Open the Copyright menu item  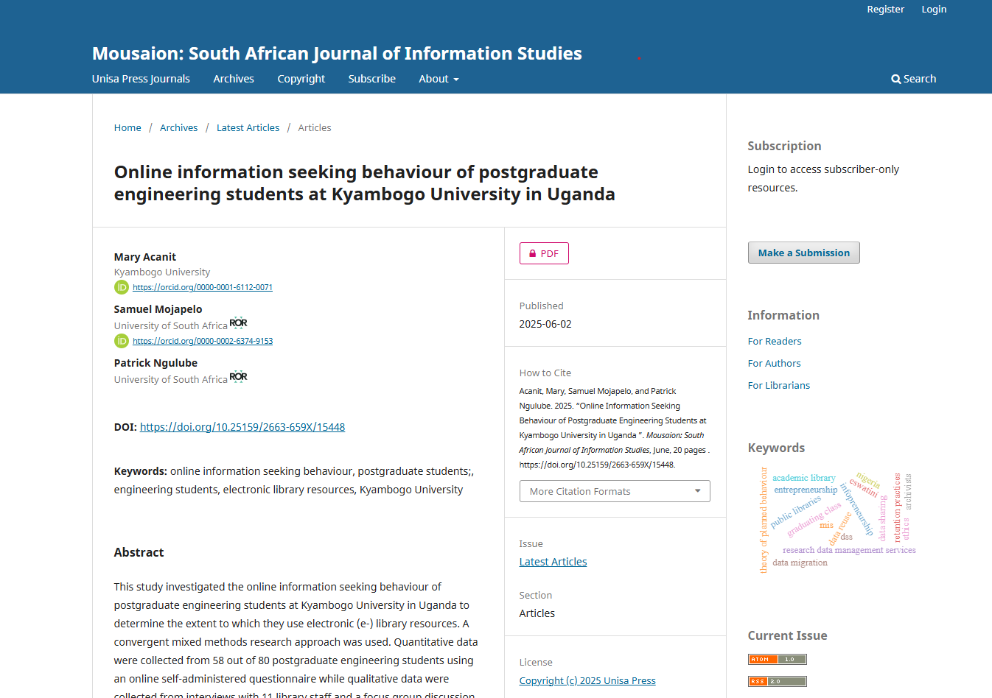(301, 79)
